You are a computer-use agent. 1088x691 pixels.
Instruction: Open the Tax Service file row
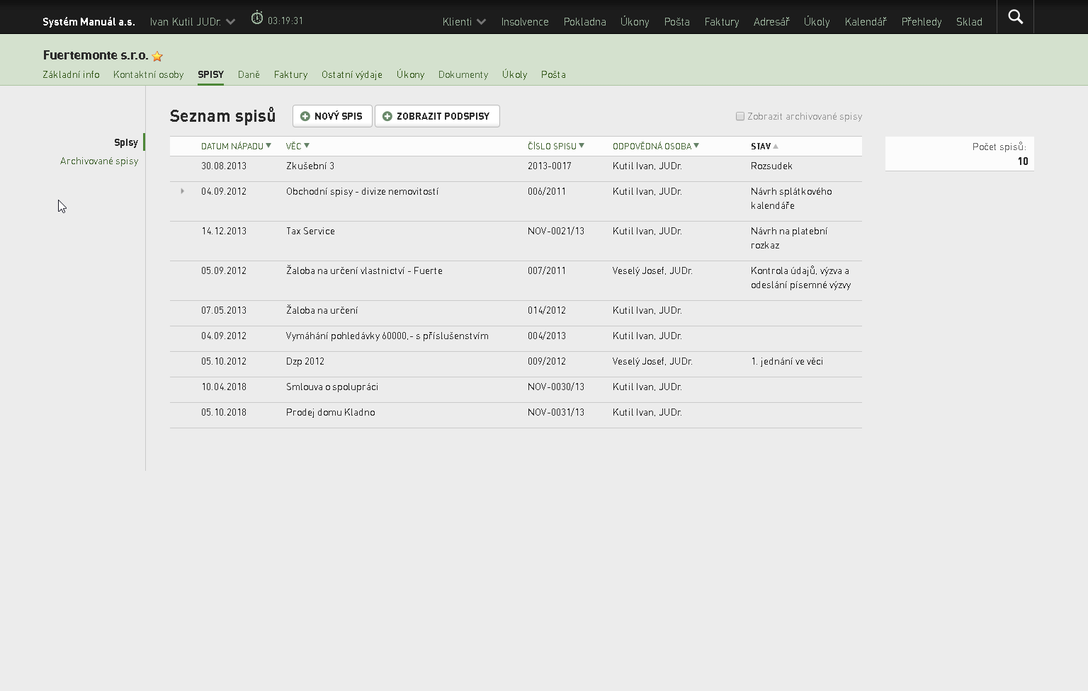[x=516, y=241]
